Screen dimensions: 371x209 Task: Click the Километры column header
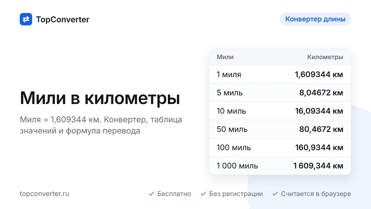click(325, 57)
